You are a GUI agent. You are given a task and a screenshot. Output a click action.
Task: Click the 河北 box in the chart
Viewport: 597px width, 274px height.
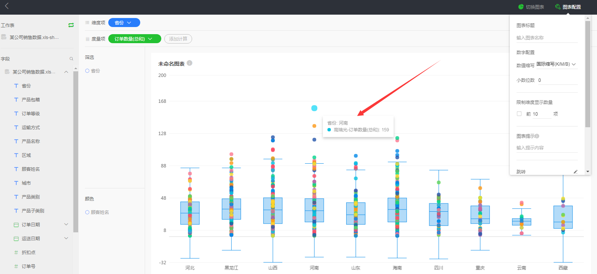point(190,213)
